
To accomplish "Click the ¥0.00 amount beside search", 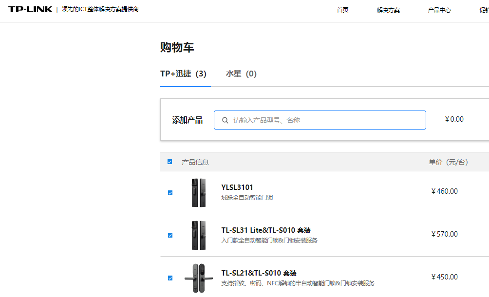I will pyautogui.click(x=454, y=119).
